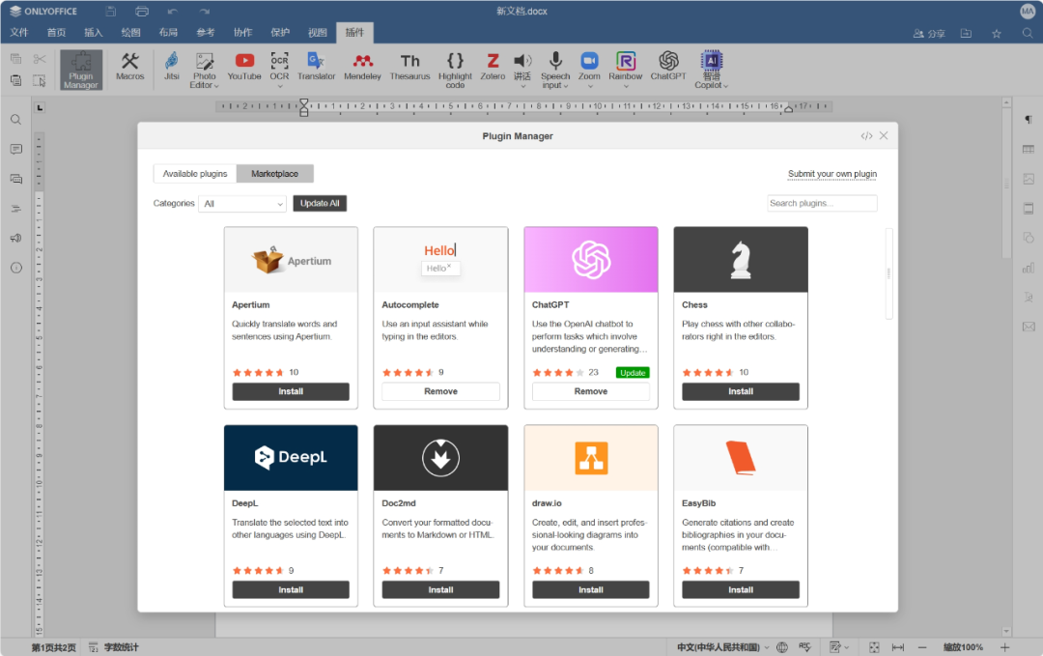Open the Thesaurus plugin
This screenshot has height=656, width=1043.
point(409,68)
